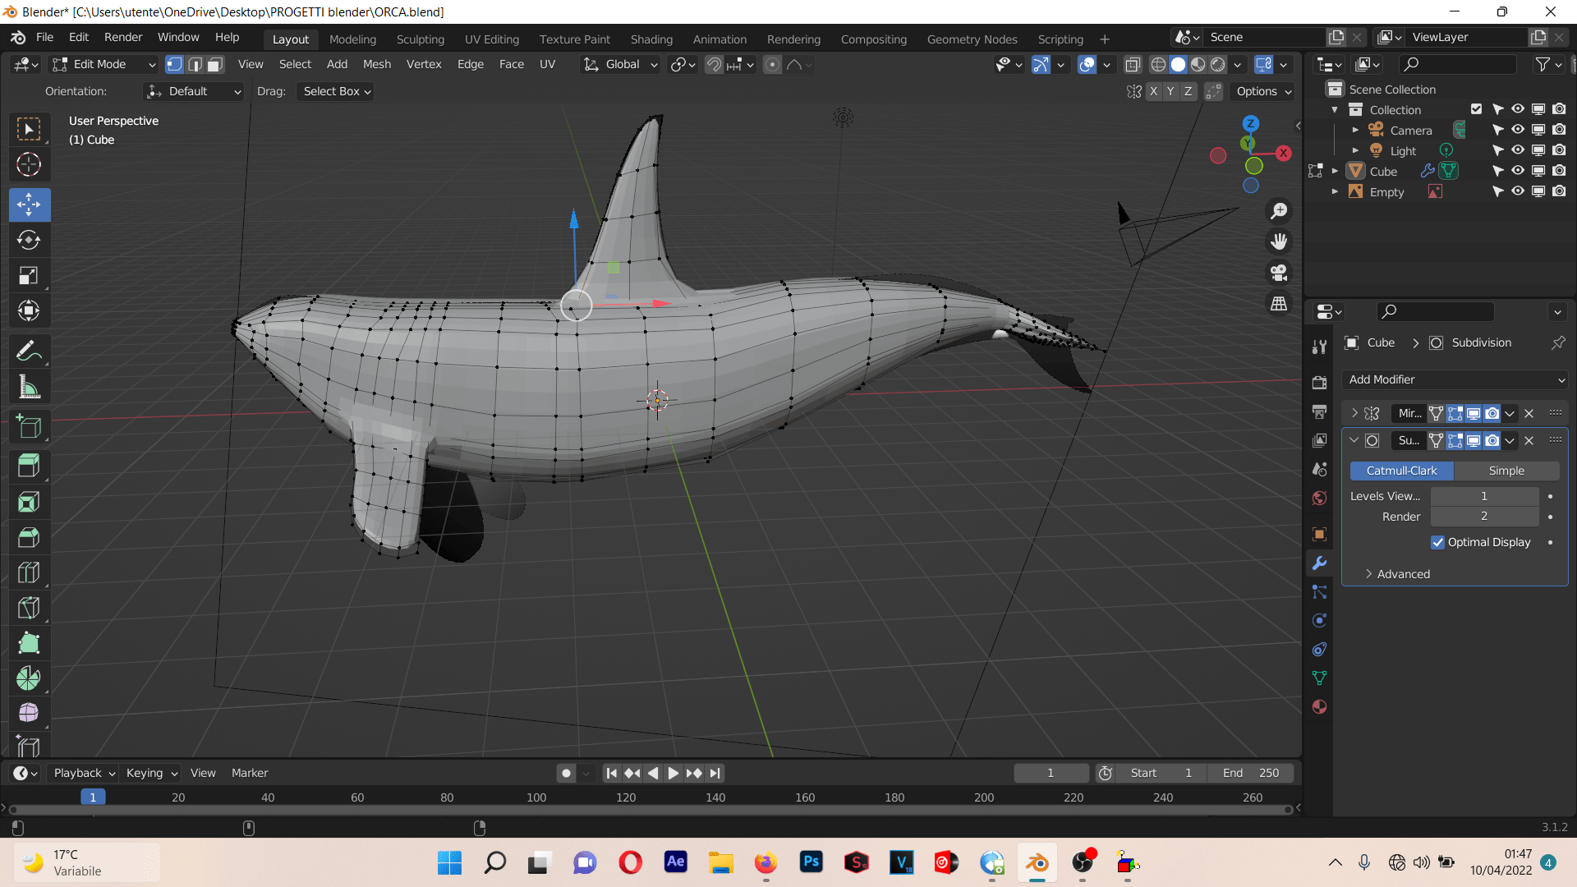The height and width of the screenshot is (887, 1577).
Task: Open the Select Box drag dropdown
Action: 337,91
